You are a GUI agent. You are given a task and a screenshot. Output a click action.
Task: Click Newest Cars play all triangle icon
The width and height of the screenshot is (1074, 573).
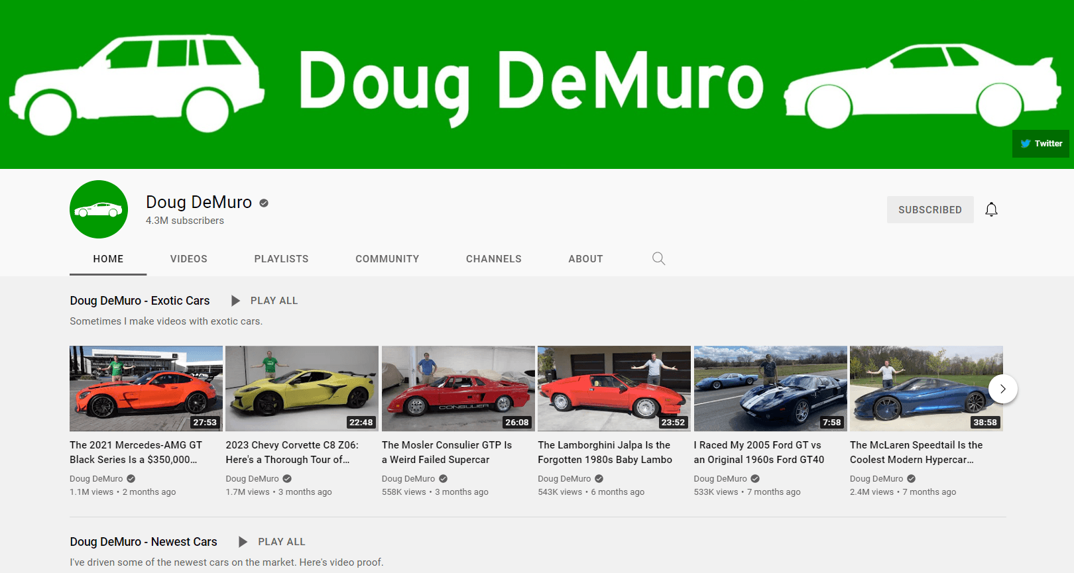[x=243, y=542]
